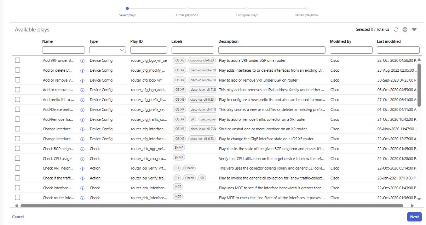Click the Cancel link
Screen dimensions: 426x225
(x=18, y=217)
